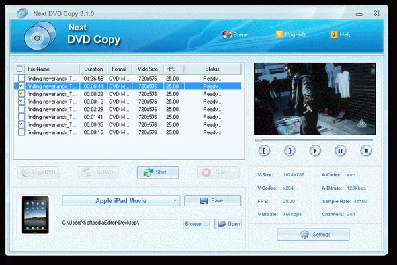Check the 00:01:41 title row checkbox
This screenshot has height=265, width=397.
click(22, 117)
